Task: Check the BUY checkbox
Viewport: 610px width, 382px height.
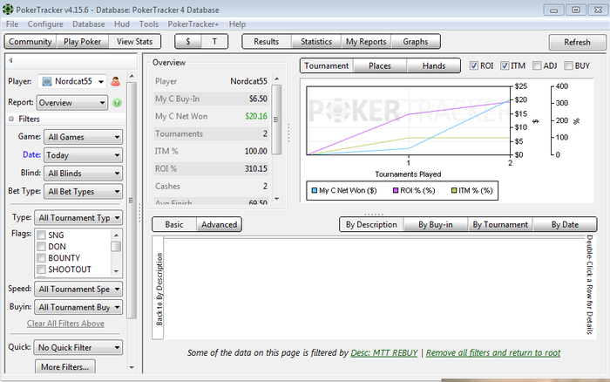Action: tap(568, 65)
